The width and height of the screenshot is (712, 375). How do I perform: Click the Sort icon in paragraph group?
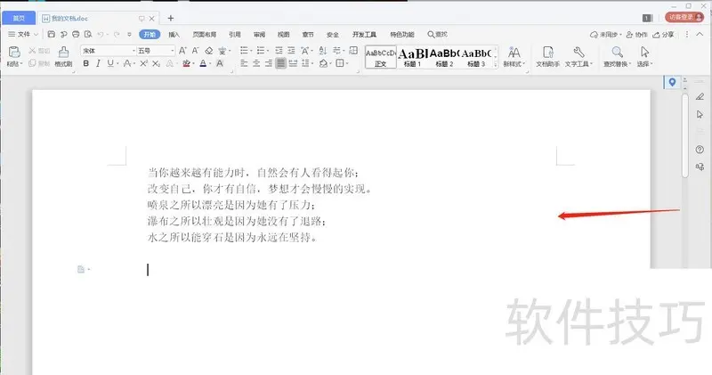(323, 51)
